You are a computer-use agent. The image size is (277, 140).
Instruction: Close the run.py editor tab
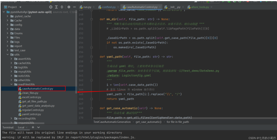94,7
